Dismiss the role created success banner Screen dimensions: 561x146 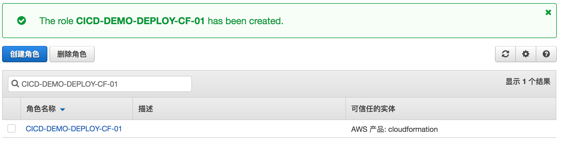548,12
